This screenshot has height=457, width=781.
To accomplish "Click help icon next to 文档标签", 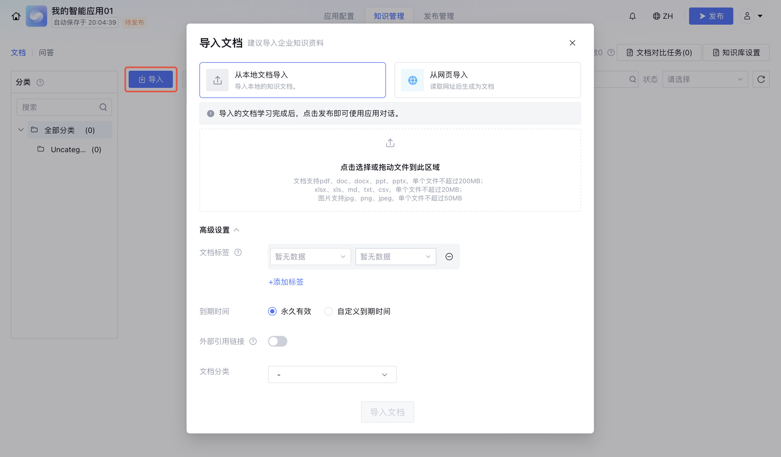I will [238, 253].
